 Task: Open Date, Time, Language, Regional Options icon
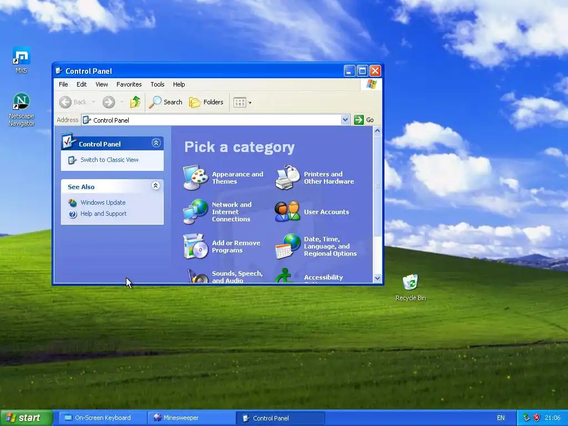(x=288, y=246)
